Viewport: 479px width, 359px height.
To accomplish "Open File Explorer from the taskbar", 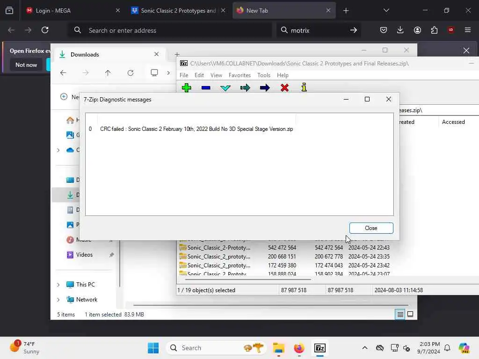I will point(279,348).
